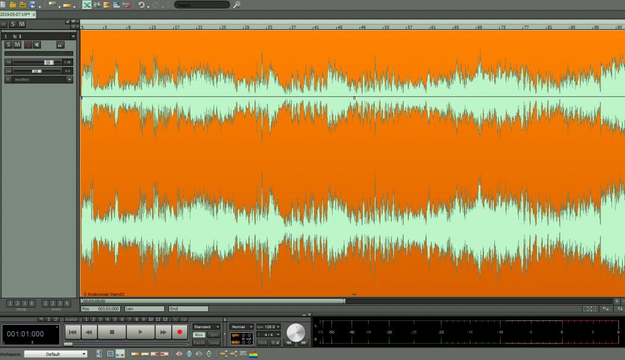The image size is (625, 360).
Task: Click the rainbow spectrum visualization icon
Action: click(x=253, y=354)
